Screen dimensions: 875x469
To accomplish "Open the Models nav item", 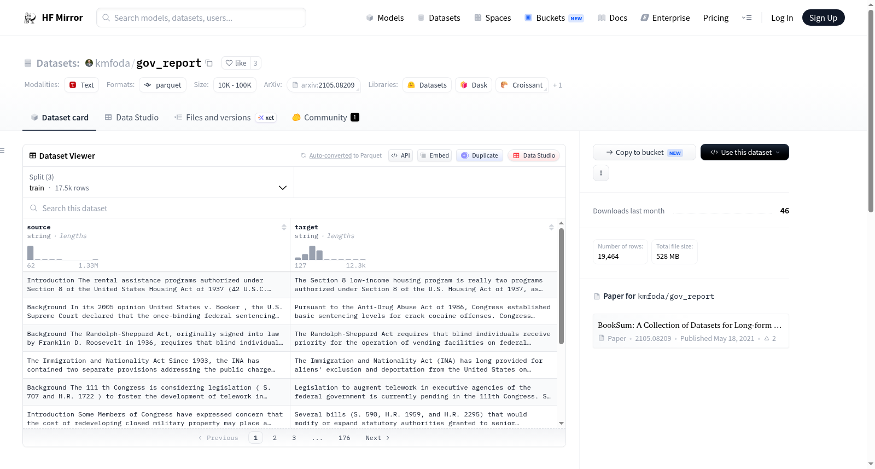I will pyautogui.click(x=385, y=18).
